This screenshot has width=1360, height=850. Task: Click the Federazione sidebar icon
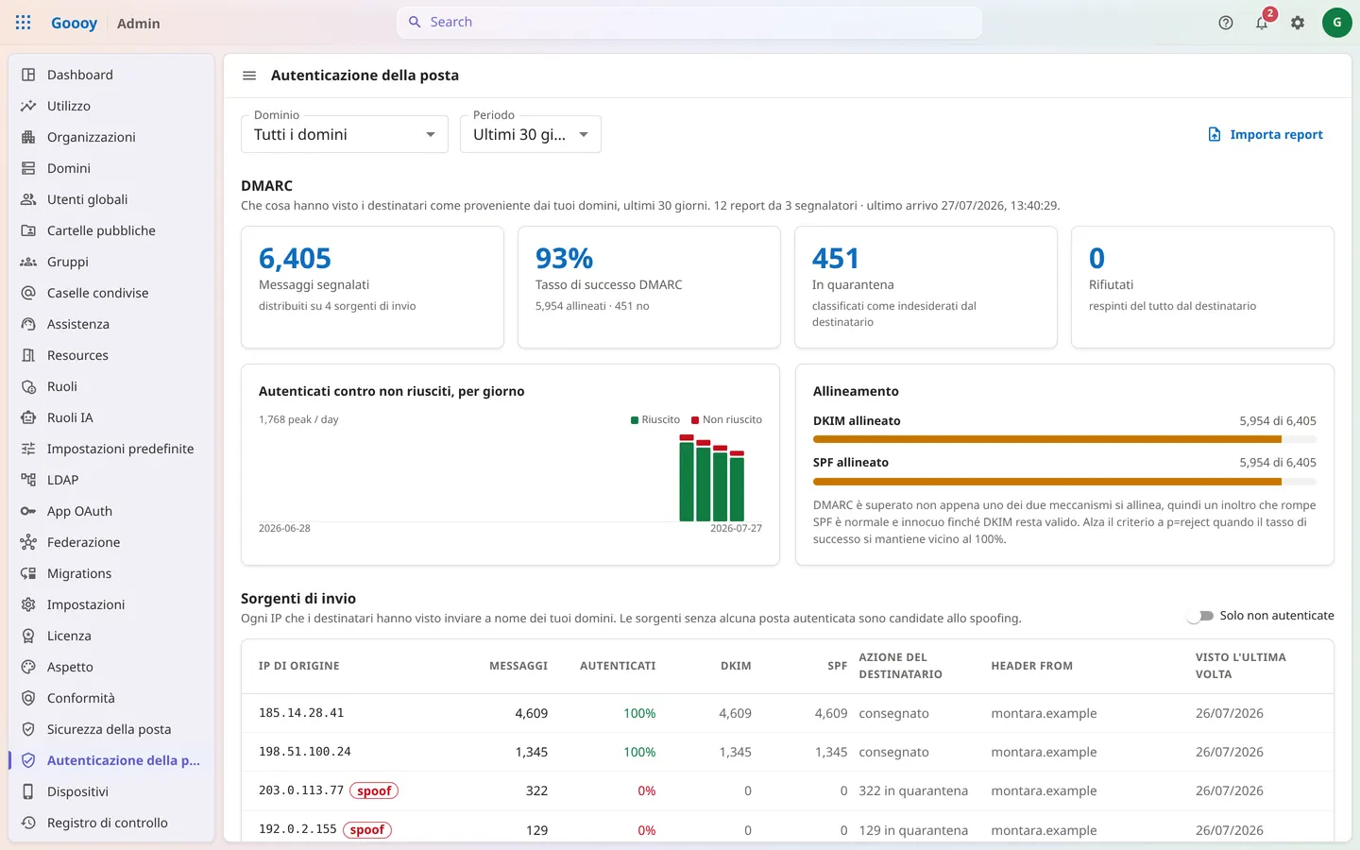tap(28, 542)
